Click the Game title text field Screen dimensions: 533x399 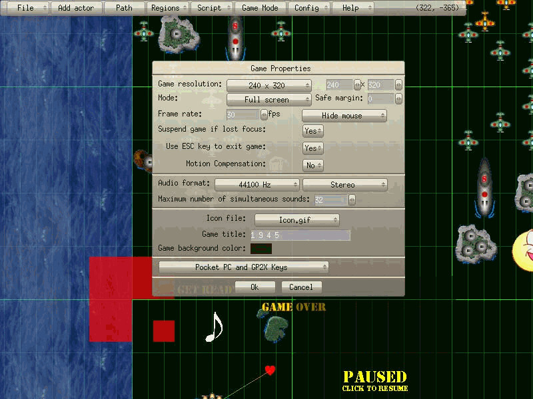[x=300, y=235]
